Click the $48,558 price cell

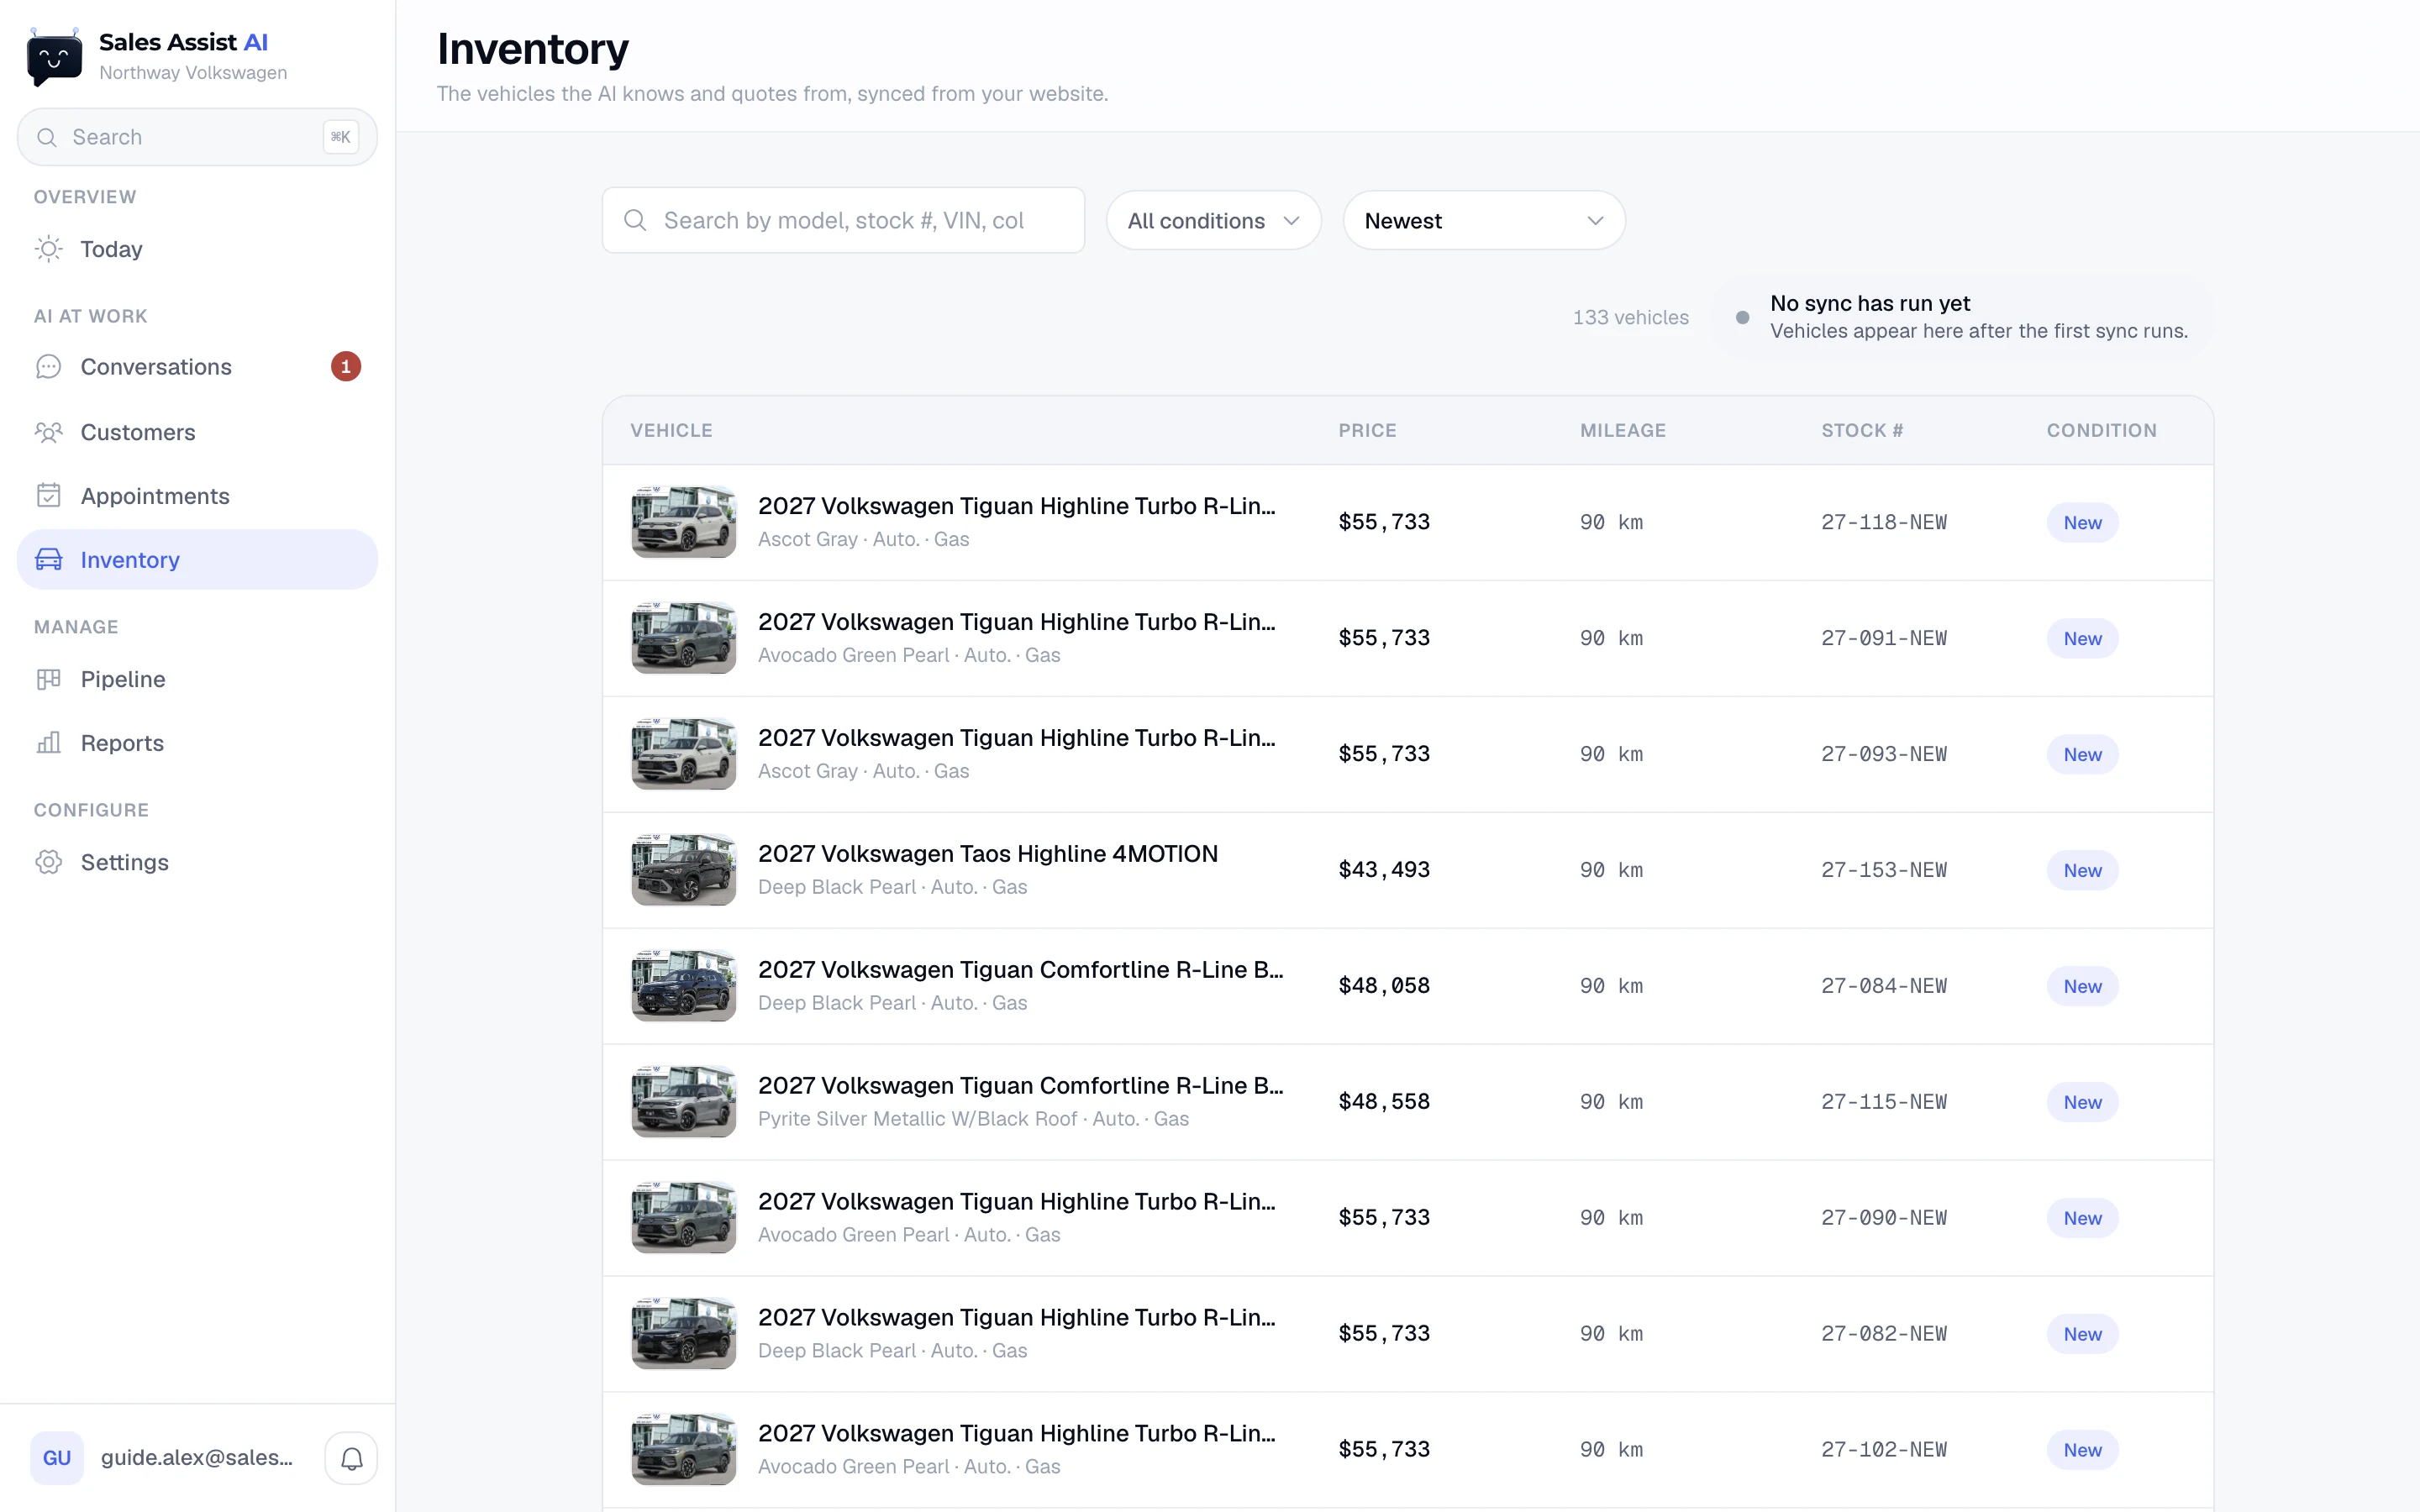1384,1102
